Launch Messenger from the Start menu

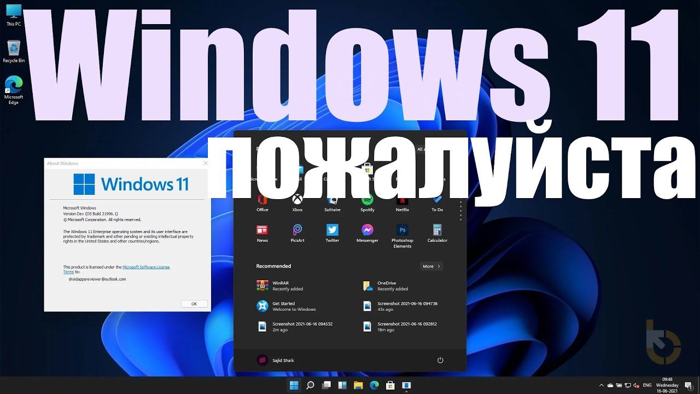(x=367, y=234)
